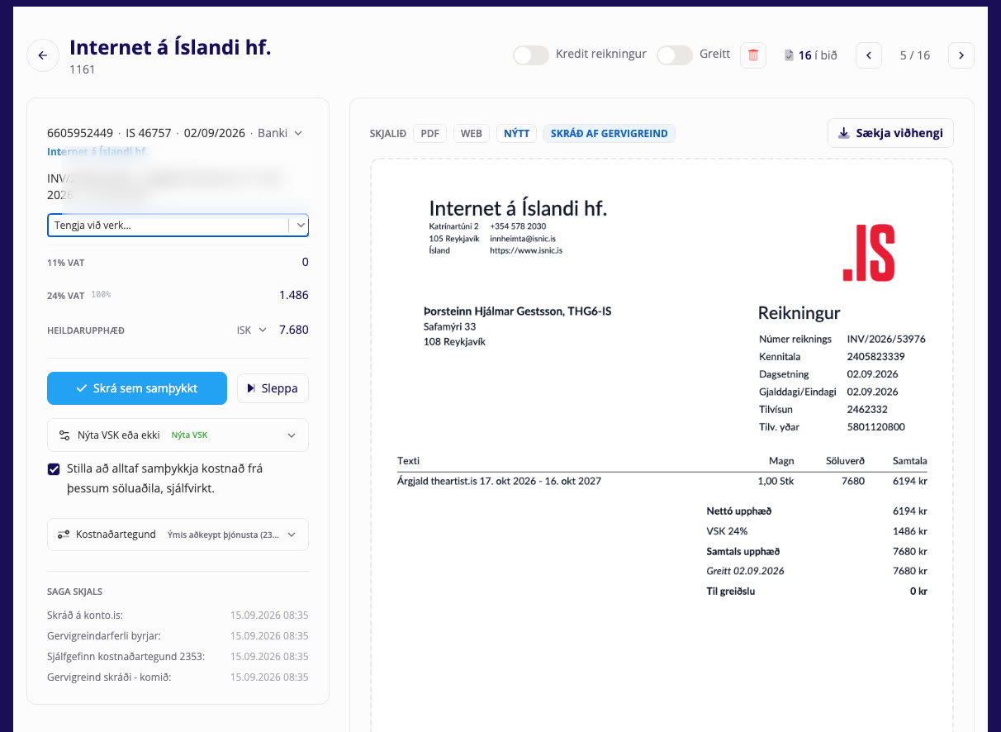
Task: Select the NÝTT tag
Action: coord(517,133)
